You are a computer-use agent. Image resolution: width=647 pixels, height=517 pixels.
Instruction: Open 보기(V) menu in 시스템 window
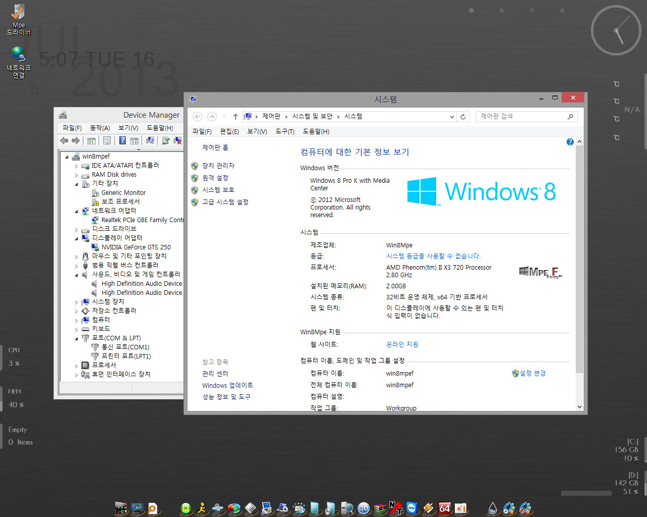257,131
